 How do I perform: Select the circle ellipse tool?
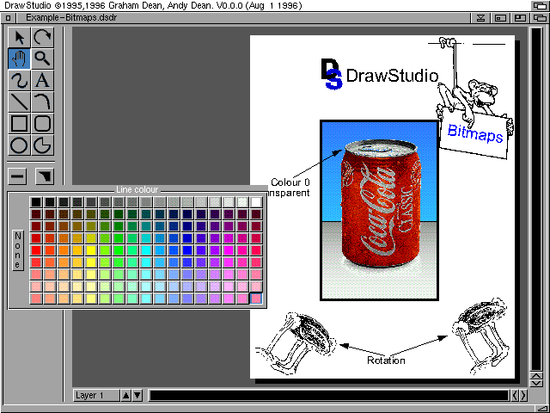point(19,145)
